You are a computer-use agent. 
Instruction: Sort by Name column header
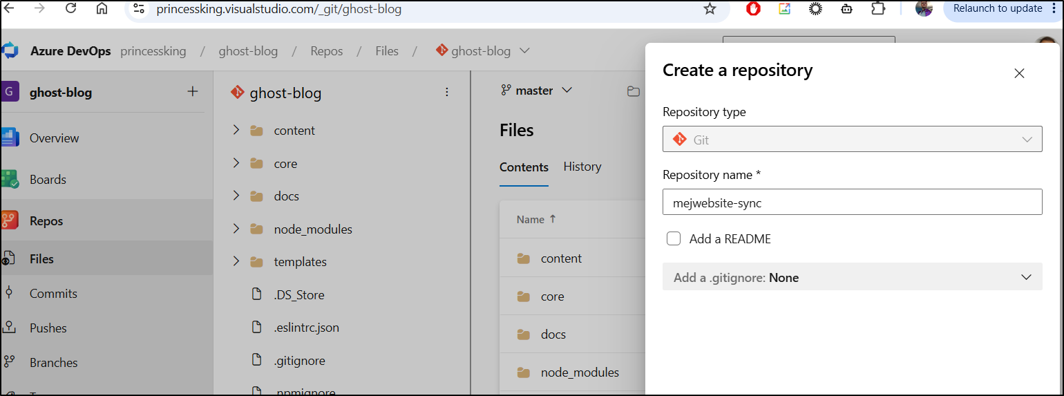(536, 220)
